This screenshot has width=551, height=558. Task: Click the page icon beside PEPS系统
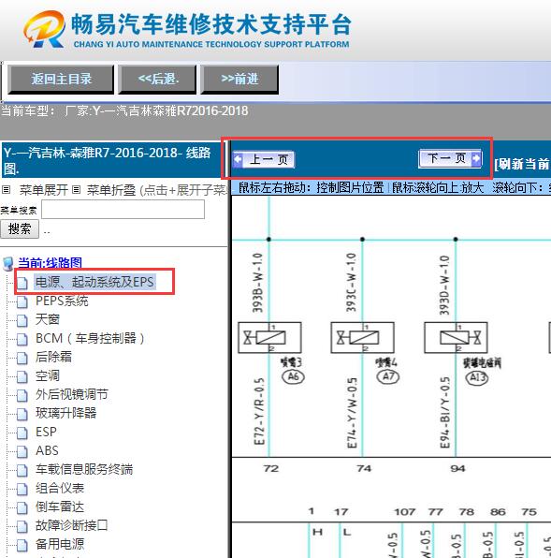coord(22,301)
